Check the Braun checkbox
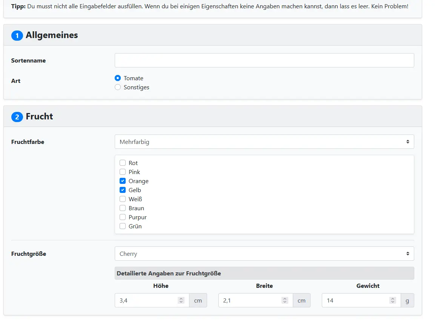This screenshot has height=324, width=435. [123, 208]
